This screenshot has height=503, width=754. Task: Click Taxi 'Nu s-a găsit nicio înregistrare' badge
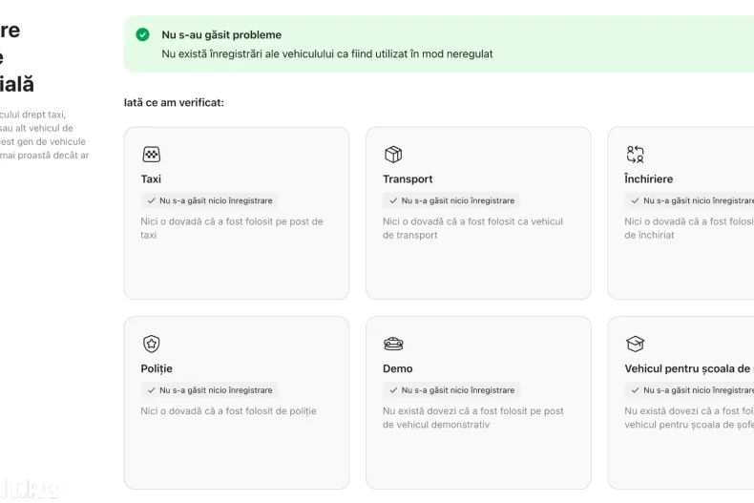[210, 201]
